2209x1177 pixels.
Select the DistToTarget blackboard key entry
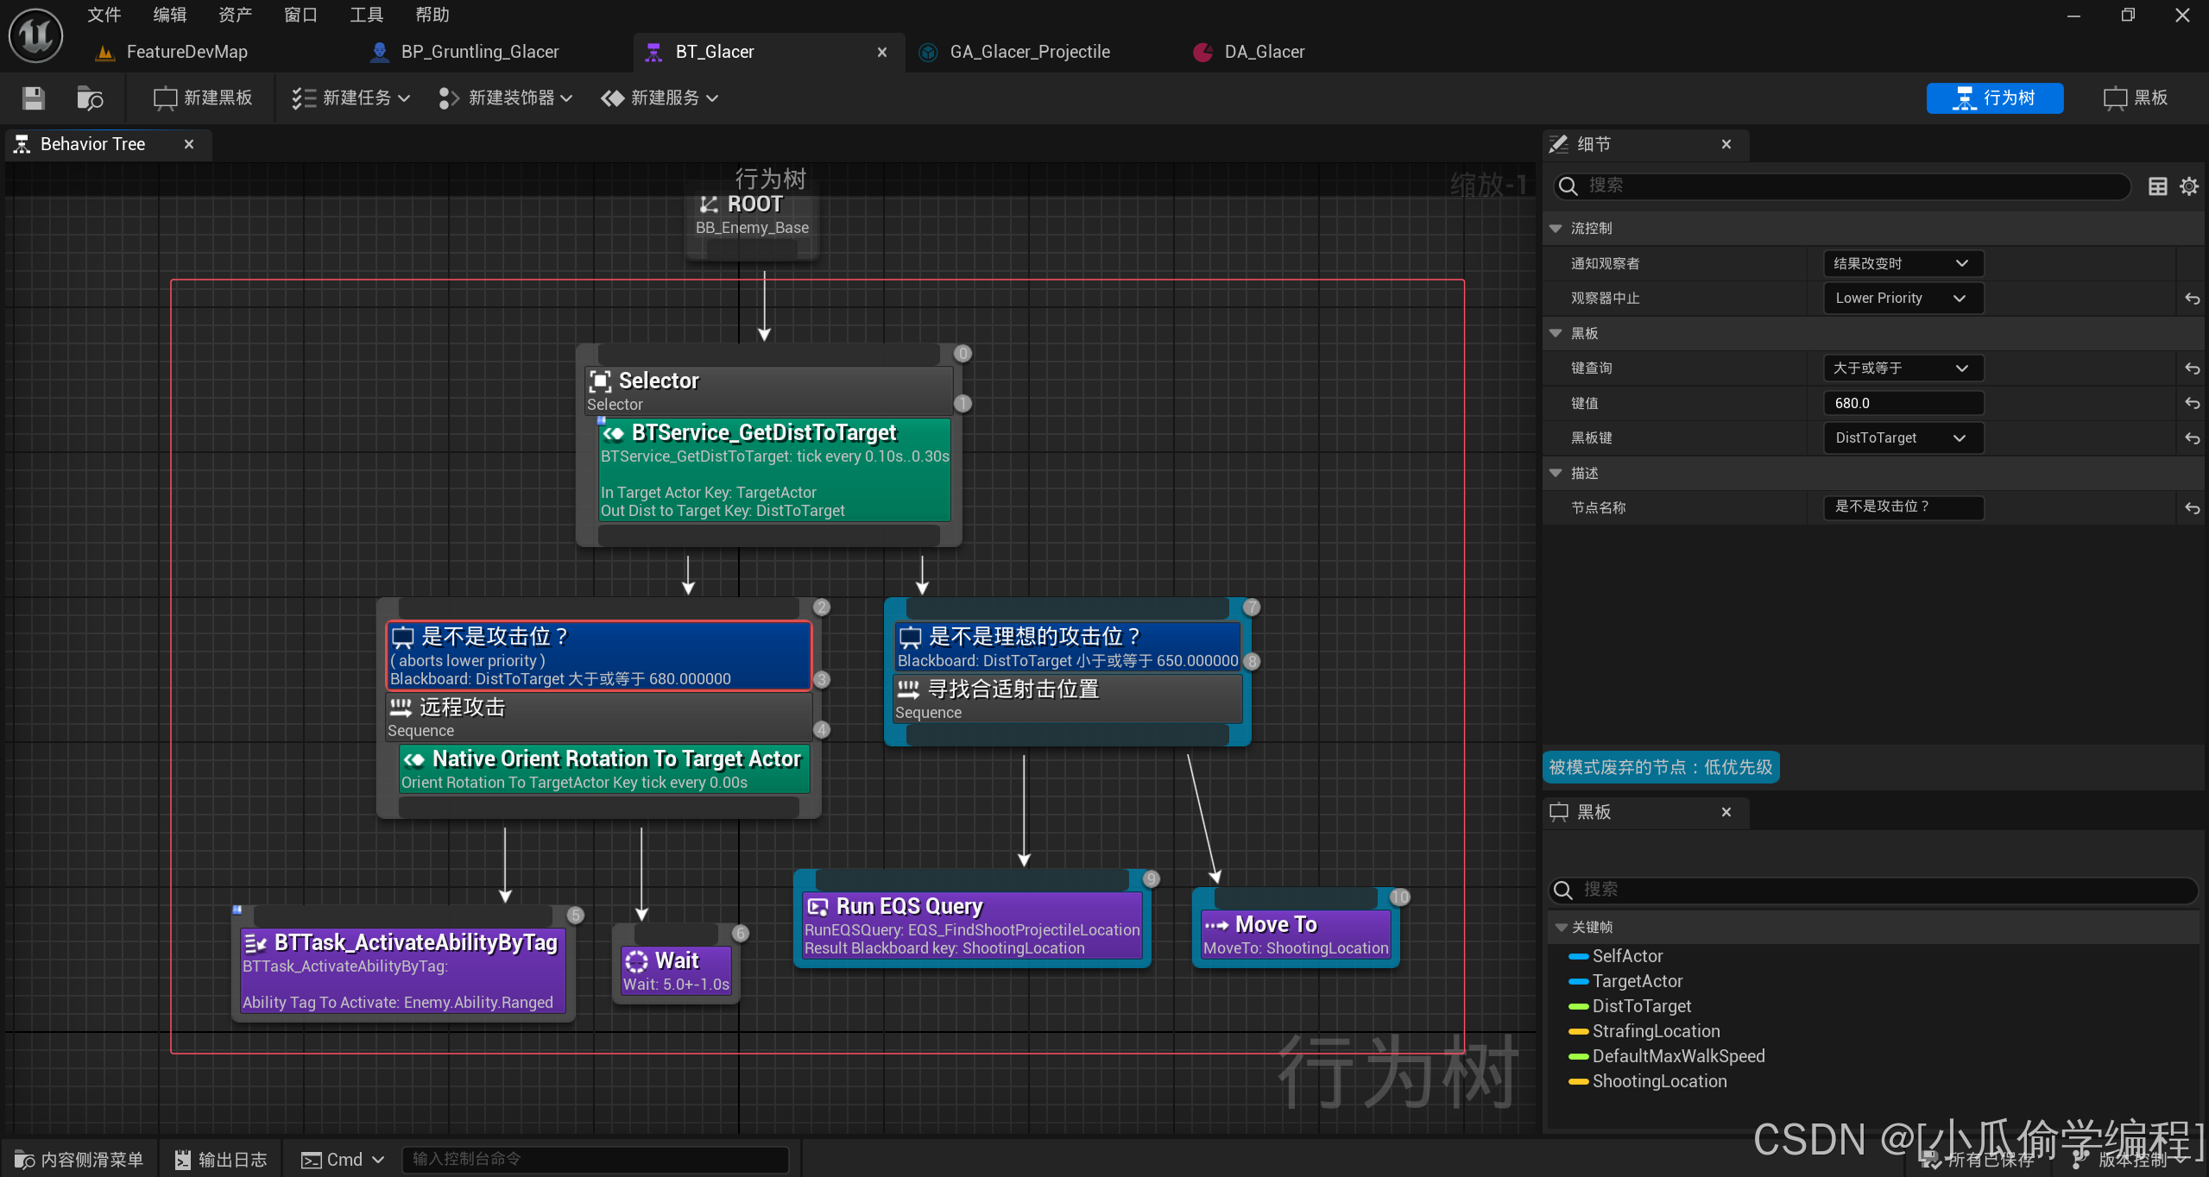[x=1641, y=1006]
